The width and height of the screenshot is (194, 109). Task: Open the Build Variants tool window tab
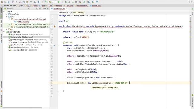(1, 101)
